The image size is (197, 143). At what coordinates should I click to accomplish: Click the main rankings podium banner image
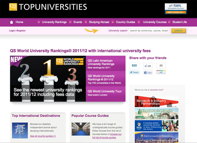point(48,79)
